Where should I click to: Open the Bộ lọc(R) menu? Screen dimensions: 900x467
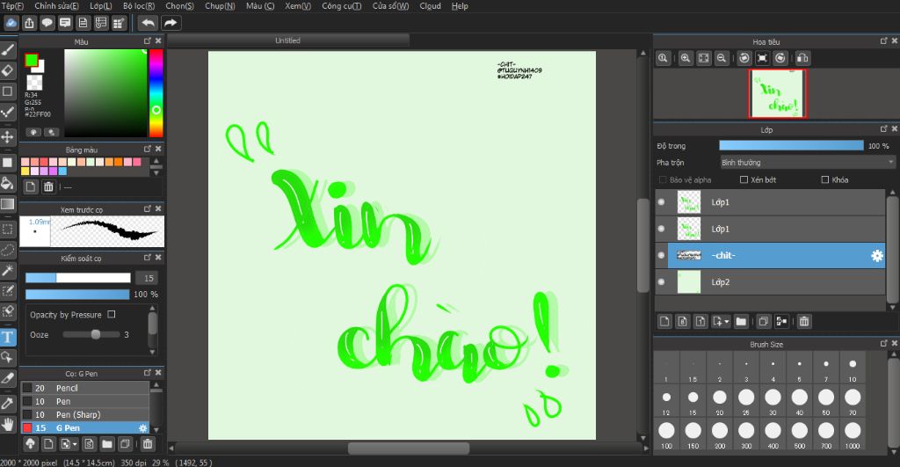(139, 6)
